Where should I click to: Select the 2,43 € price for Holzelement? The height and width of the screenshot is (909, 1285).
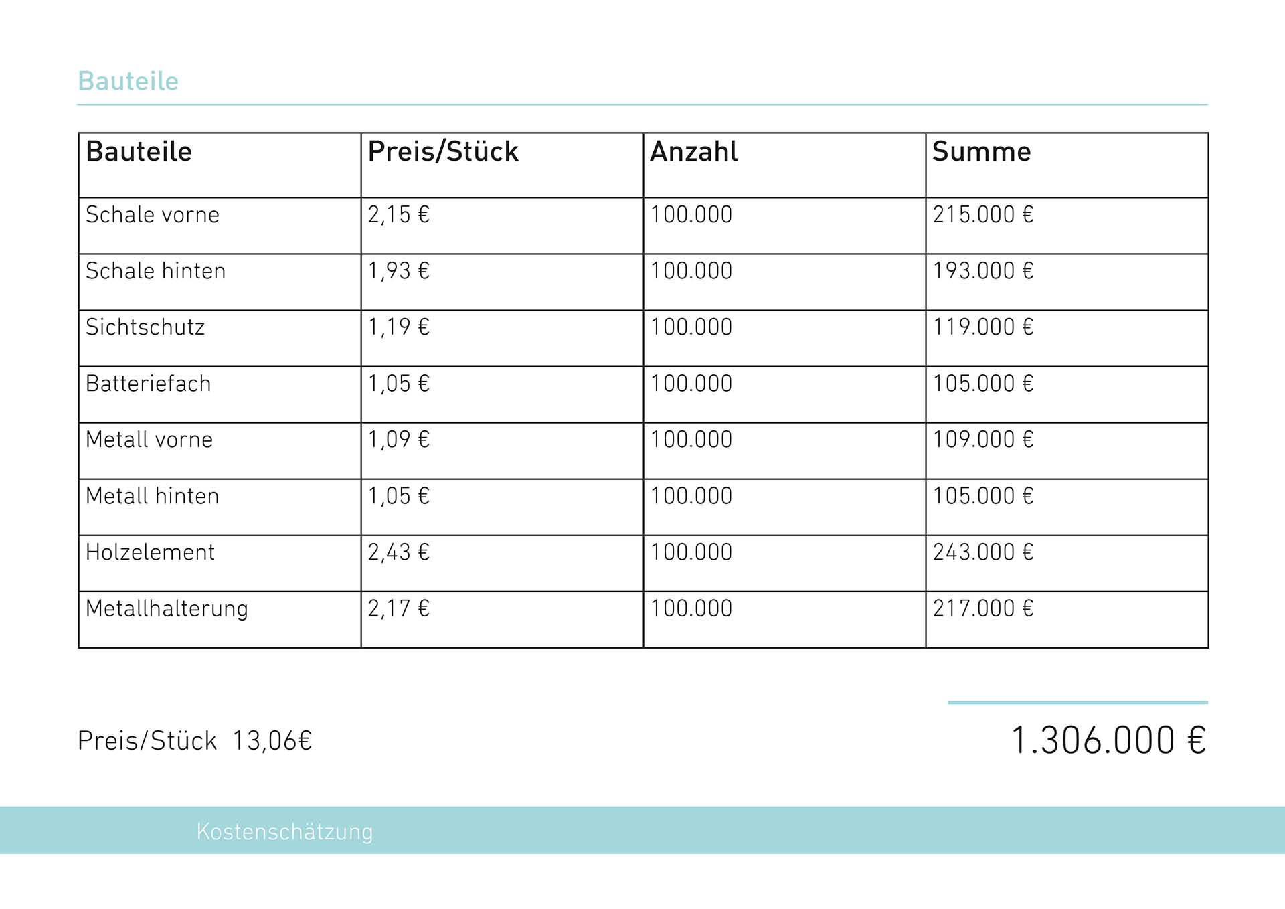pyautogui.click(x=399, y=552)
